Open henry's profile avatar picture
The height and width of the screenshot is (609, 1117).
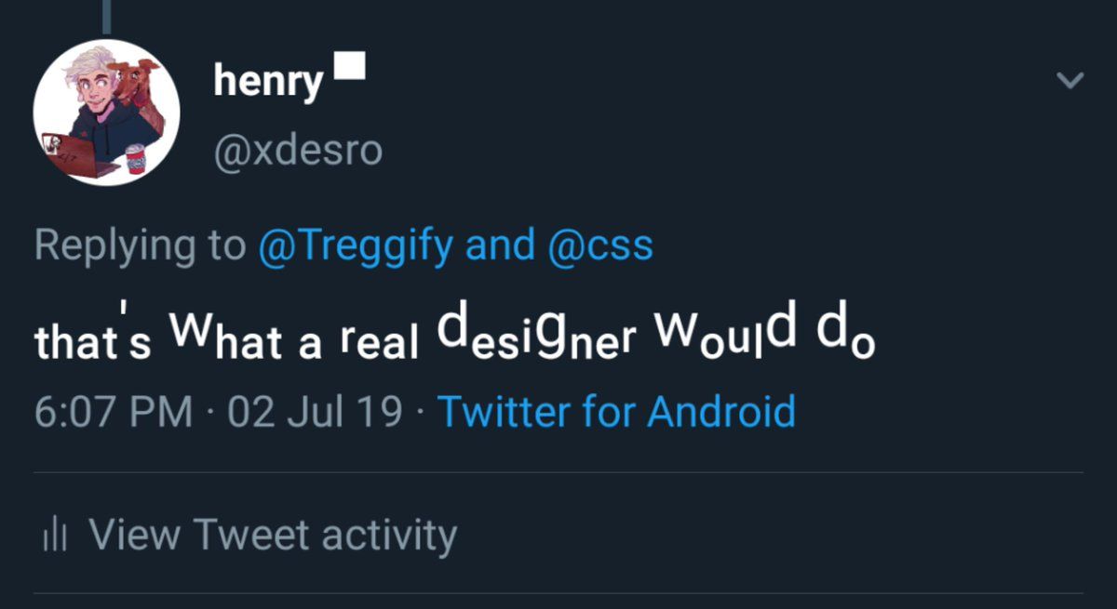[106, 112]
